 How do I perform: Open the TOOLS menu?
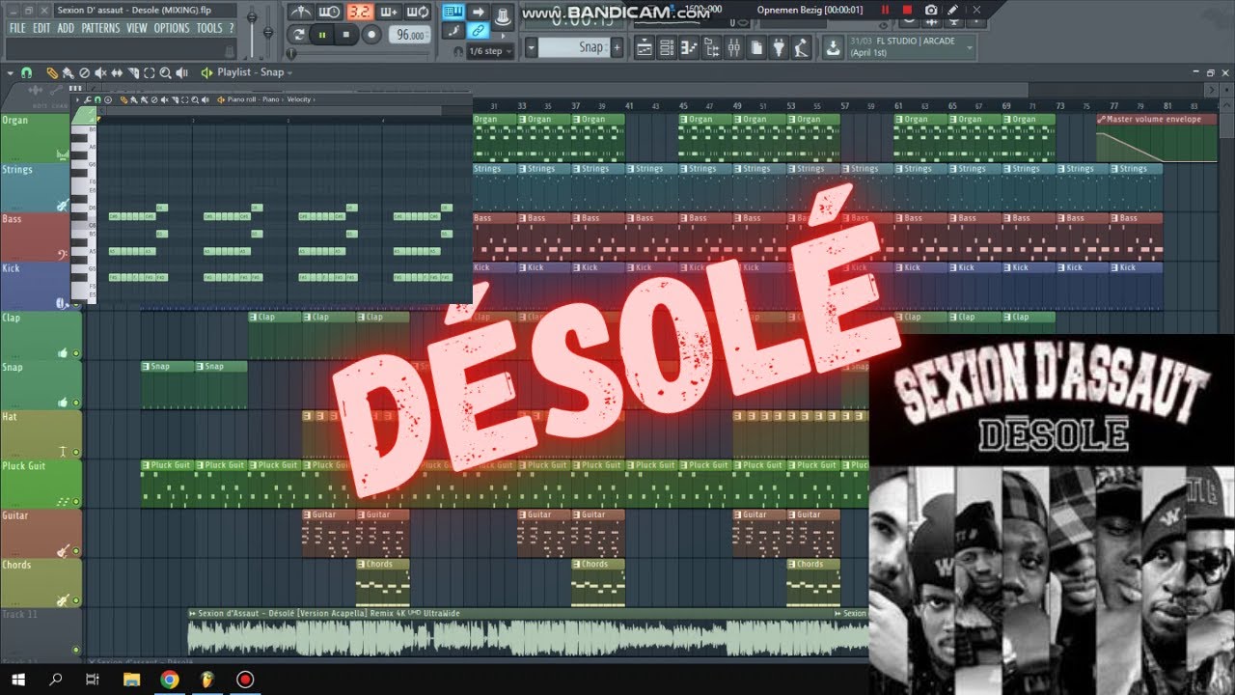click(209, 28)
